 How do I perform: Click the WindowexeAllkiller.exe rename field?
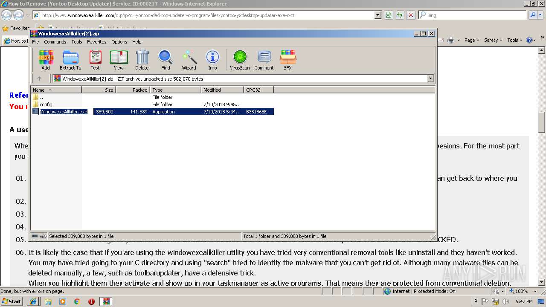click(x=66, y=112)
